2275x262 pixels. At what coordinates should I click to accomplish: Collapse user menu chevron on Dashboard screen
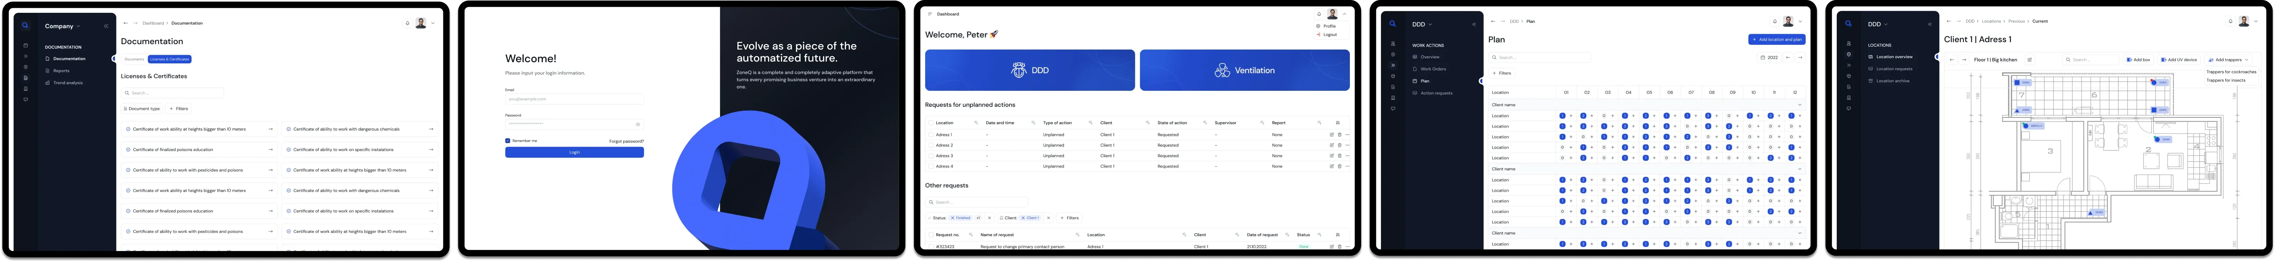click(x=1345, y=14)
